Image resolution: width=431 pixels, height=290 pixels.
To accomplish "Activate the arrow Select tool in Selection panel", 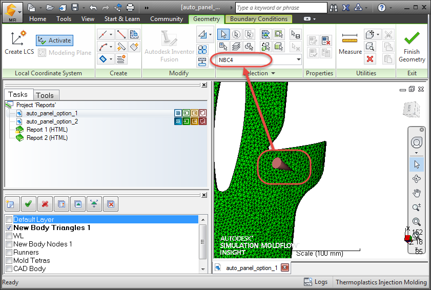I will coord(223,34).
